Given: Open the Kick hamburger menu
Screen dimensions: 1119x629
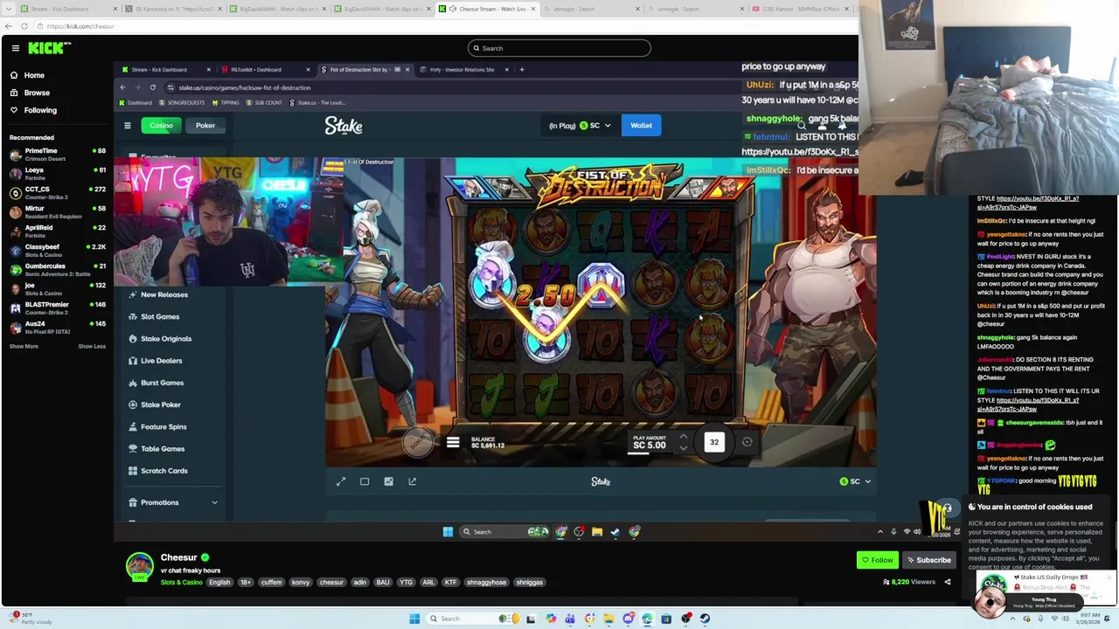Looking at the screenshot, I should 15,48.
